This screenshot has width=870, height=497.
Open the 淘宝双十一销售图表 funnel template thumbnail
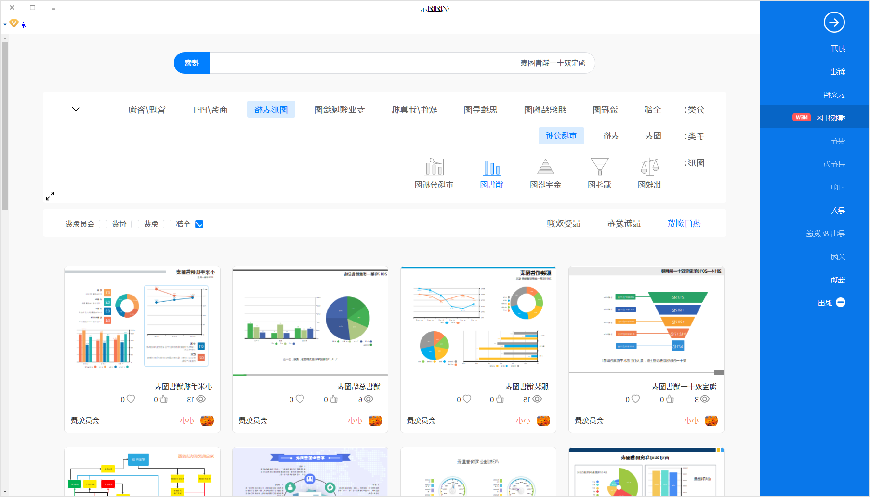(646, 321)
